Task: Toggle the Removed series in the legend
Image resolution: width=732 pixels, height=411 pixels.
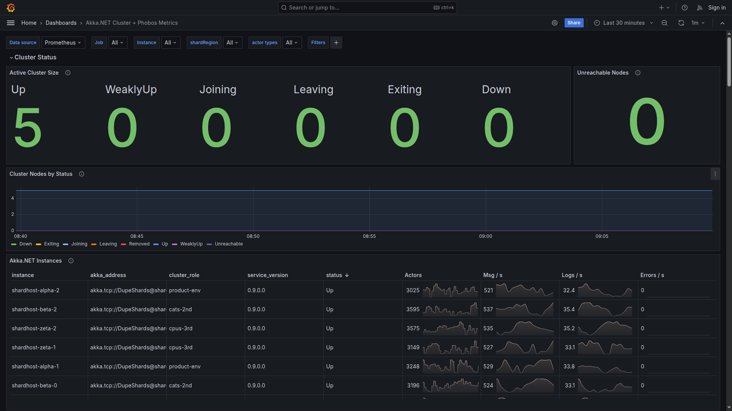Action: coord(139,244)
